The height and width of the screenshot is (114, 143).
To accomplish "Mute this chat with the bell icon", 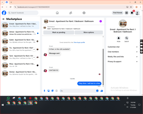I will (119, 38).
